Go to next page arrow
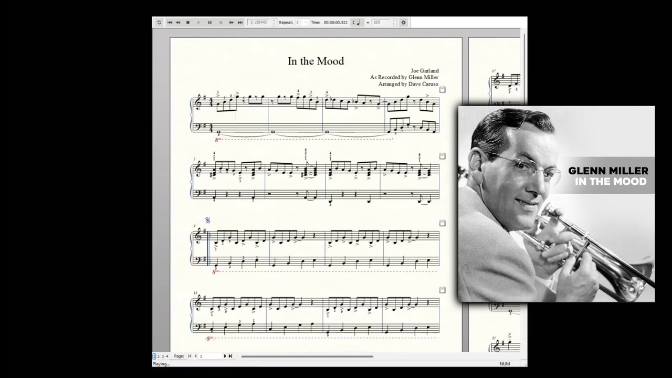 click(x=225, y=356)
